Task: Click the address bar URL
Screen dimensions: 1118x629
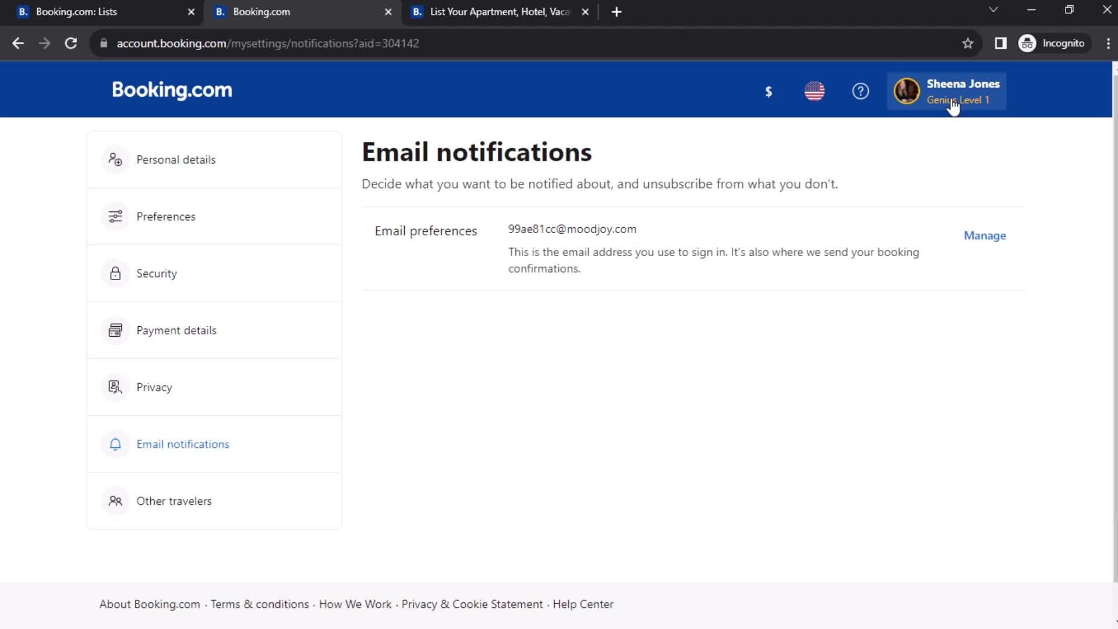Action: pos(268,44)
